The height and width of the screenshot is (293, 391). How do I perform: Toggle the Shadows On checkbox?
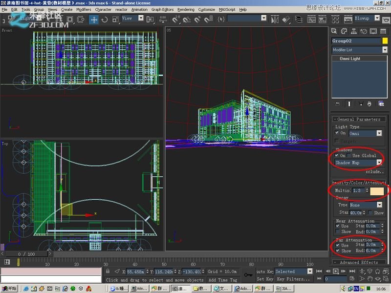pyautogui.click(x=337, y=156)
